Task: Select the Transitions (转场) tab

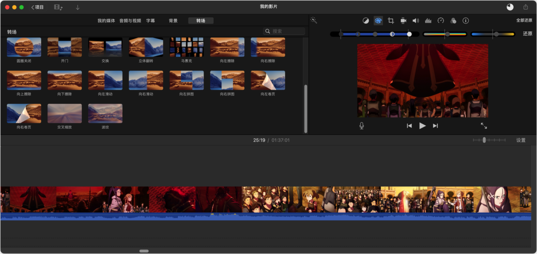Action: pos(201,21)
